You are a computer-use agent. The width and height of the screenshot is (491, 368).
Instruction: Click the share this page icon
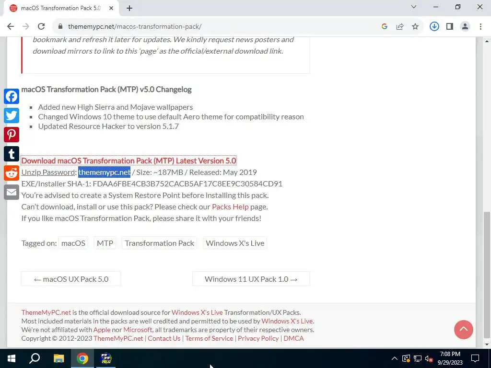(400, 26)
